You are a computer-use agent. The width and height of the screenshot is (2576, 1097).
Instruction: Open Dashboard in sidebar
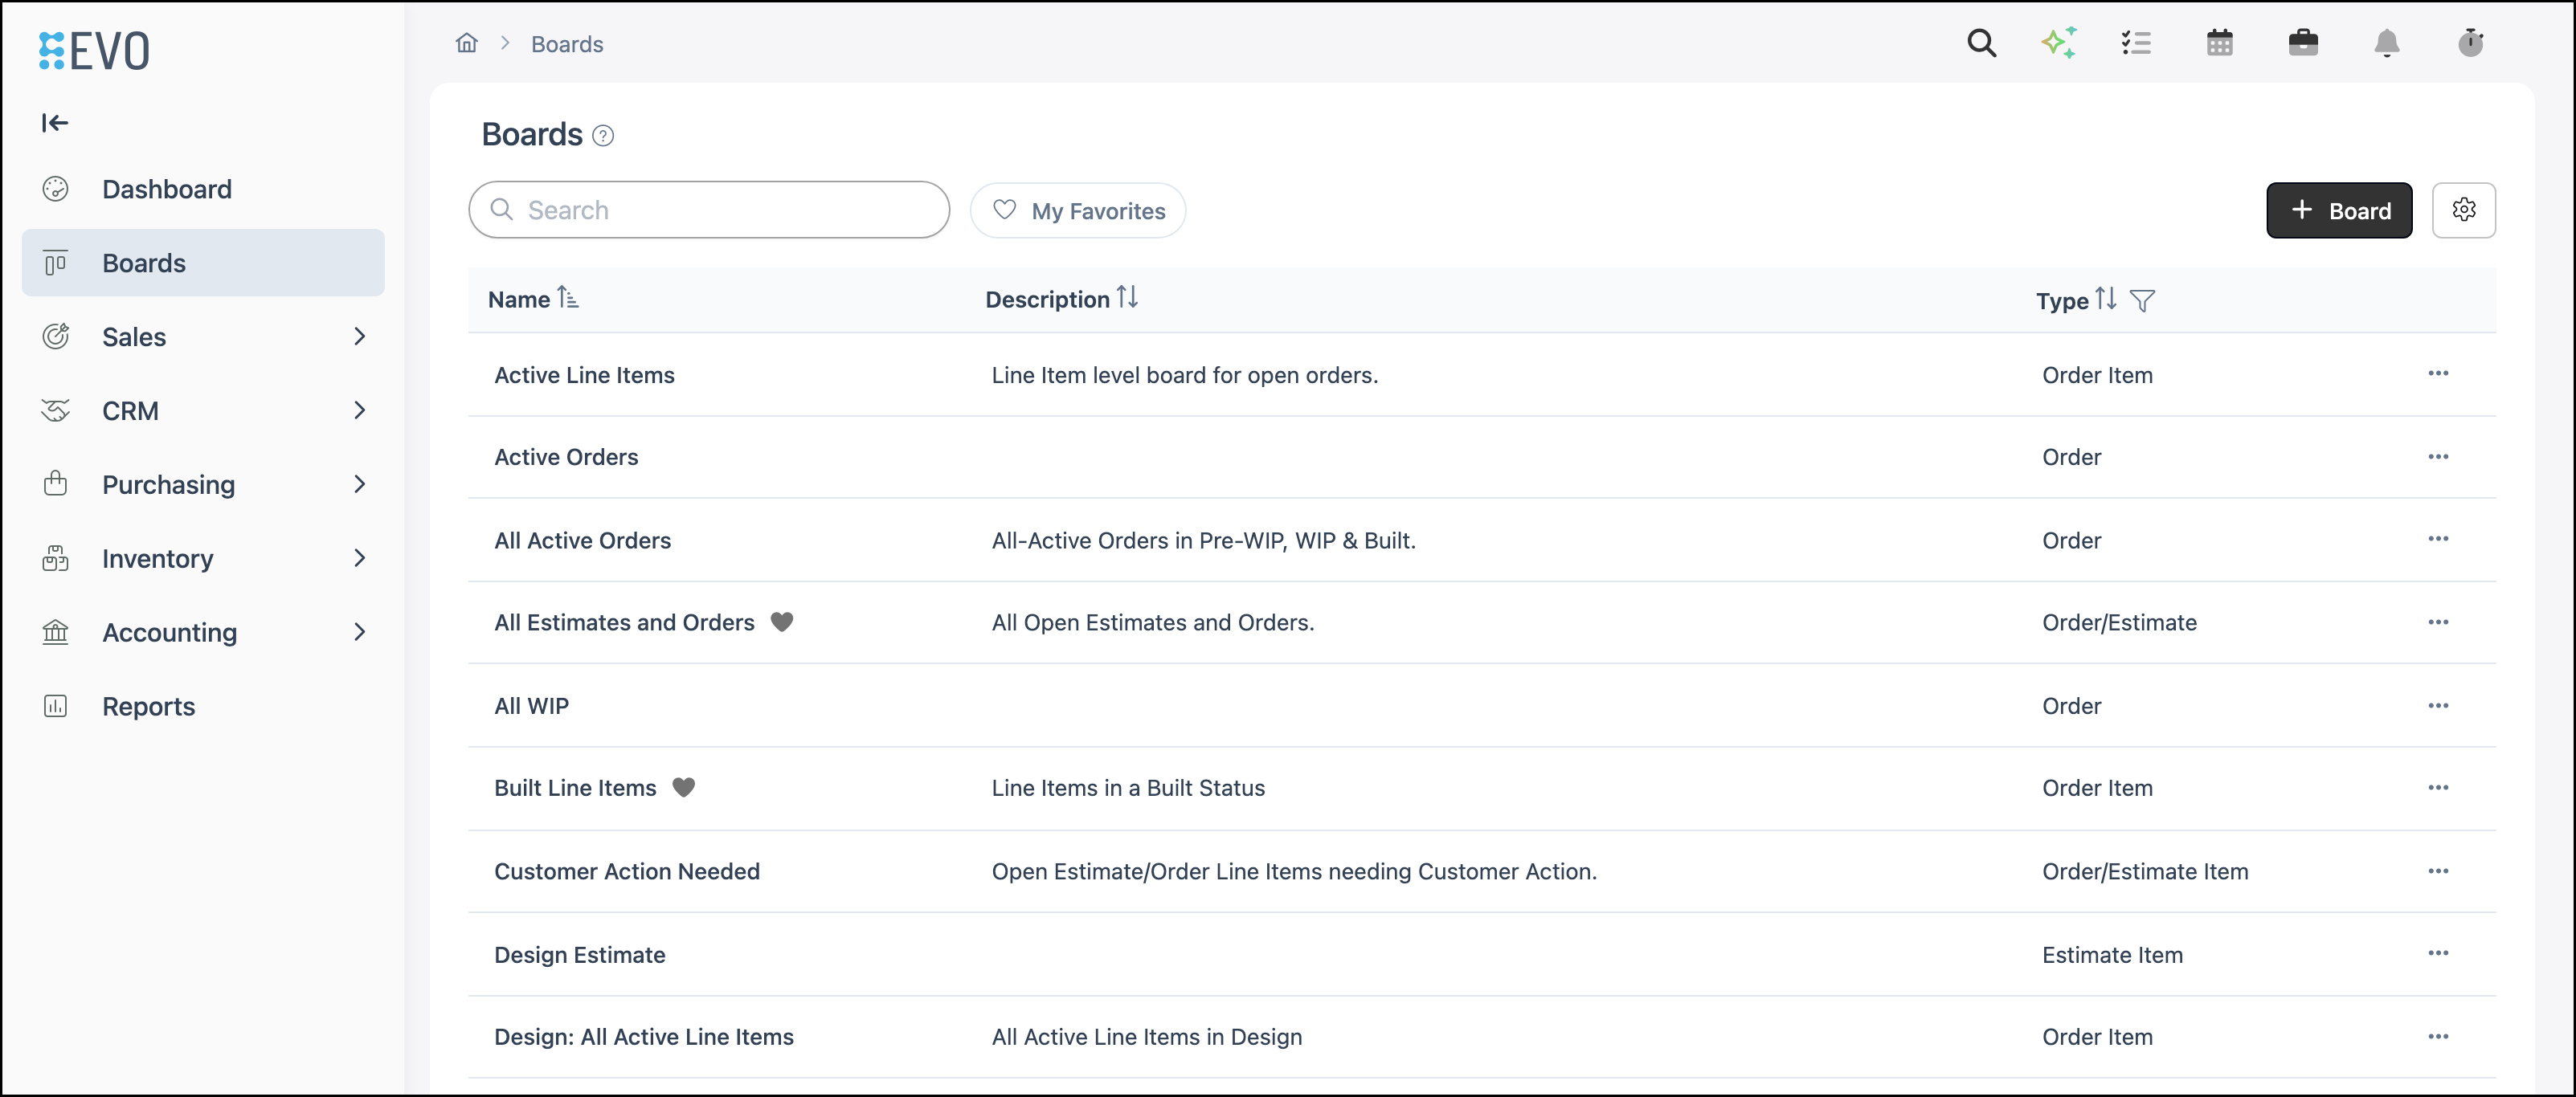pyautogui.click(x=203, y=189)
